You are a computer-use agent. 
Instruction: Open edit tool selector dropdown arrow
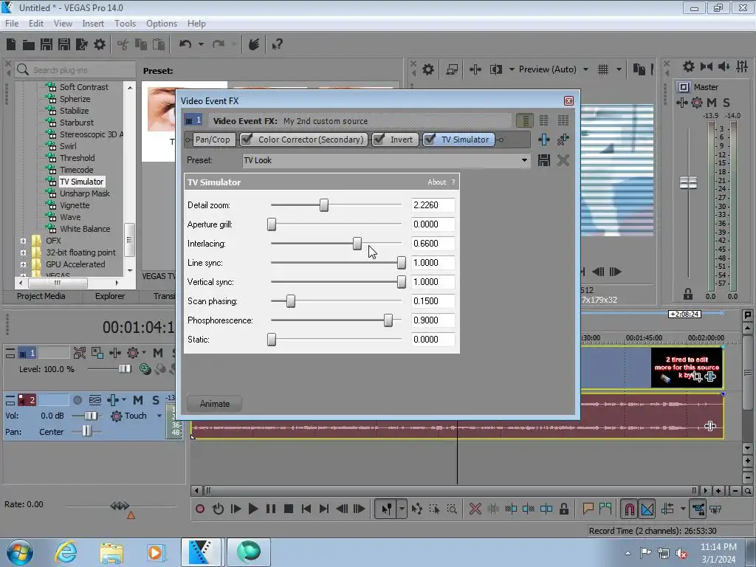tap(401, 509)
